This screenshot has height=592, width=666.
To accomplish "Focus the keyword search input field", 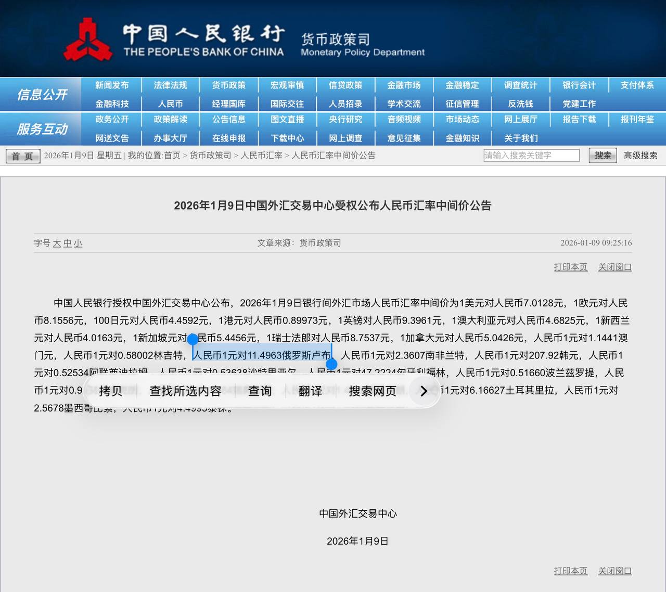I will pos(531,156).
